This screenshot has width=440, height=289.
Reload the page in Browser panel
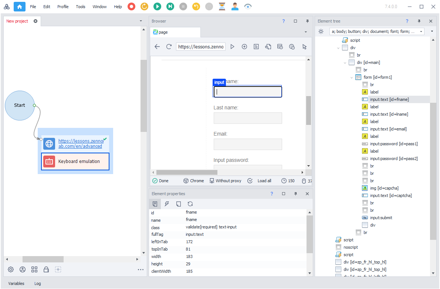169,47
